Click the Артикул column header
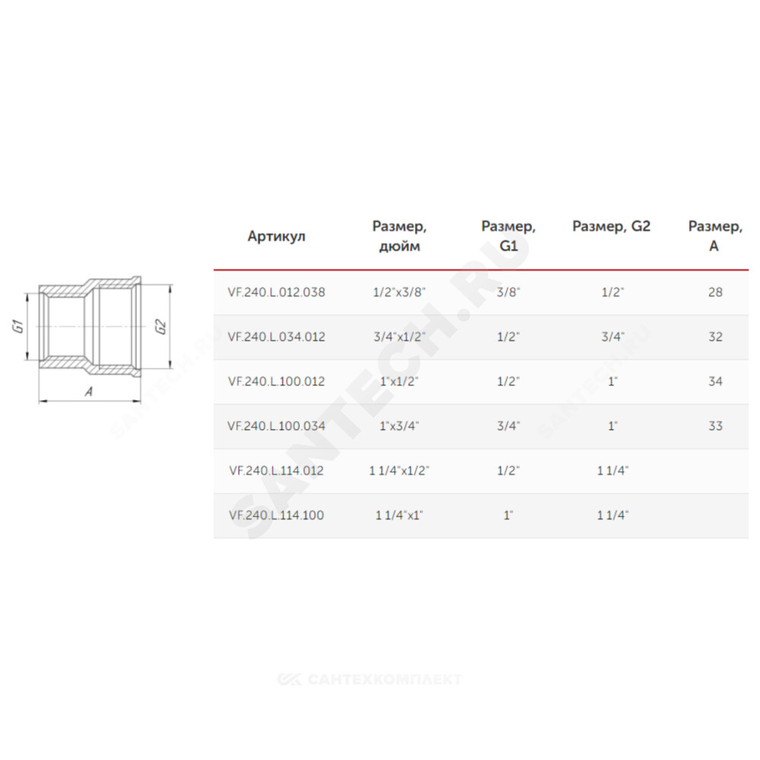The width and height of the screenshot is (760, 760). tap(277, 236)
